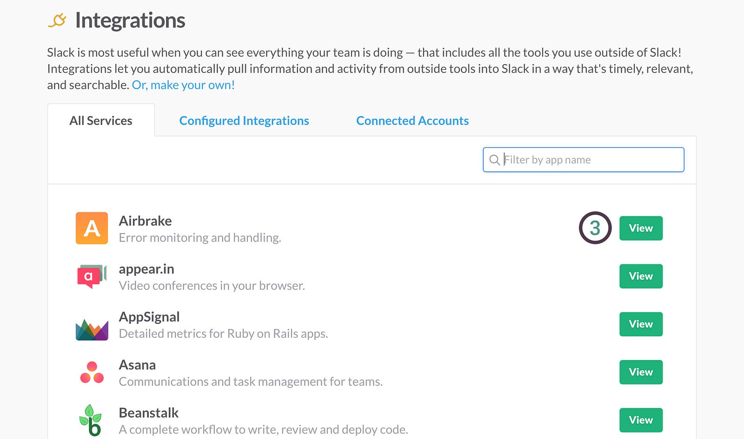This screenshot has height=439, width=744.
Task: Click the circled number 3 badge
Action: click(595, 228)
